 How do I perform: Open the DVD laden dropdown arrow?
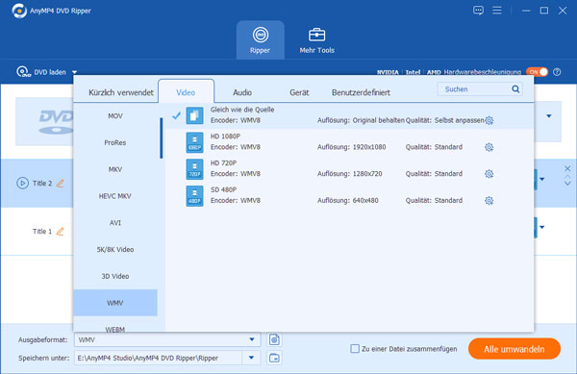coord(74,72)
